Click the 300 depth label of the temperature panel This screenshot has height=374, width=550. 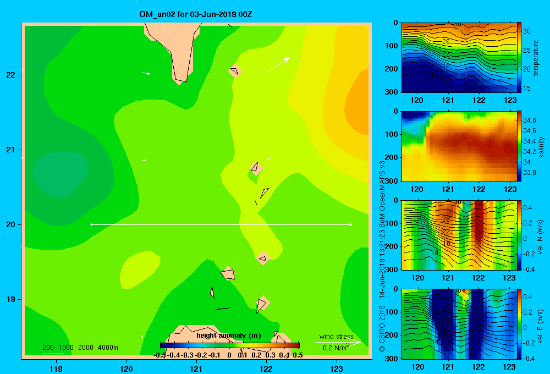(x=392, y=92)
